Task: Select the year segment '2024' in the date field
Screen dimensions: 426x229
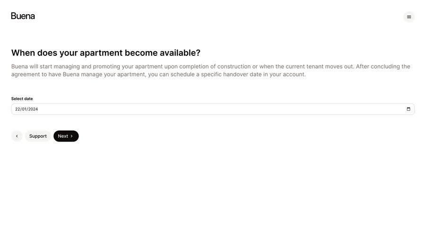Action: 33,109
